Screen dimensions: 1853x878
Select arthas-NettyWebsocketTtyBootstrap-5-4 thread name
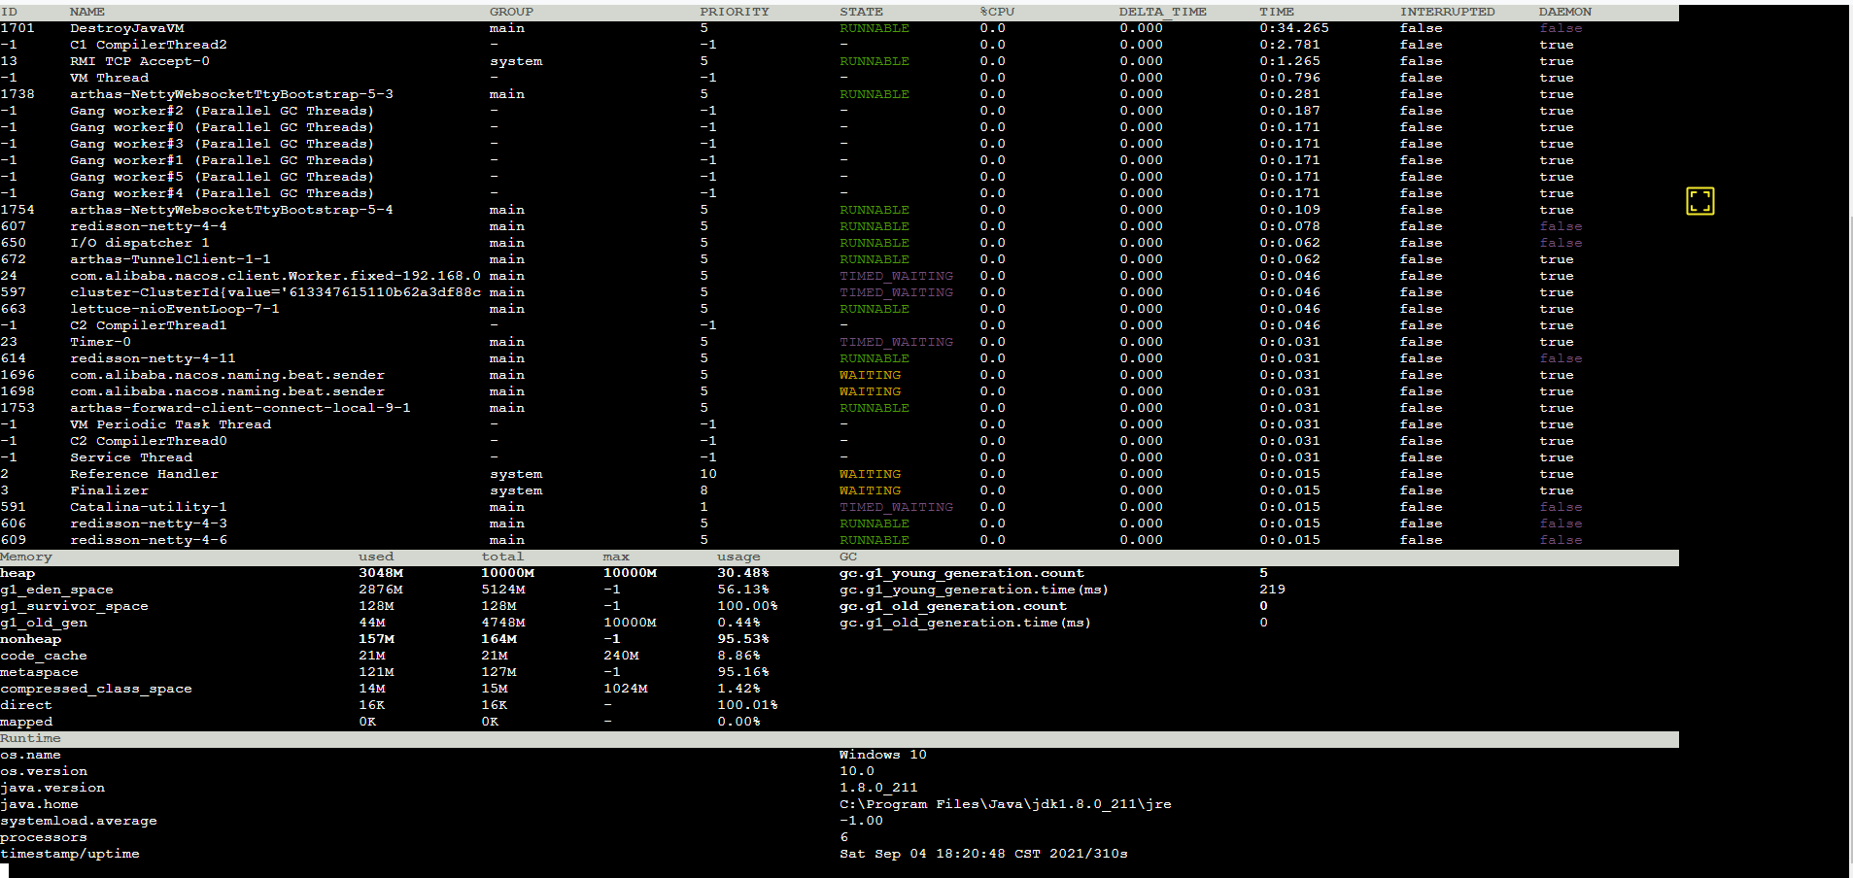(x=231, y=210)
